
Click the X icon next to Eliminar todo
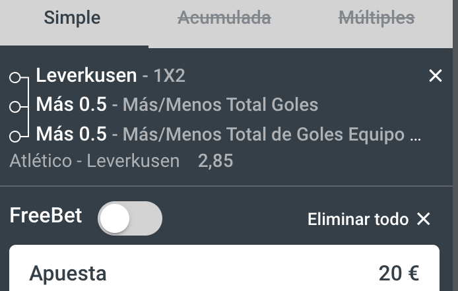[424, 219]
